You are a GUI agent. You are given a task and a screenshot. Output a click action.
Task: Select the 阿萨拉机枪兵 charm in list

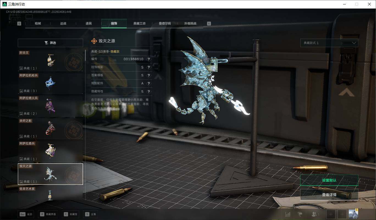coord(50,83)
